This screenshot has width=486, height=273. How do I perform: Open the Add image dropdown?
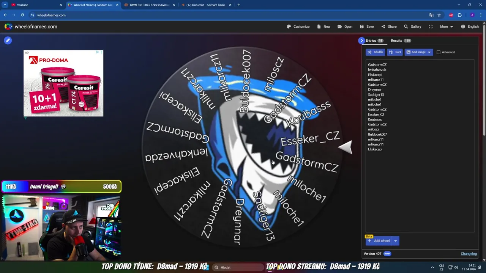tap(418, 52)
